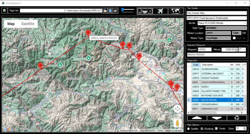Click the Google logo on map
250x134 pixels.
tap(10, 129)
